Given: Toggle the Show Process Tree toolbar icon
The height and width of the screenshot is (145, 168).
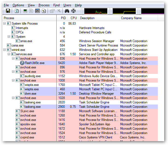Looking at the screenshot, I should click(x=31, y=11).
